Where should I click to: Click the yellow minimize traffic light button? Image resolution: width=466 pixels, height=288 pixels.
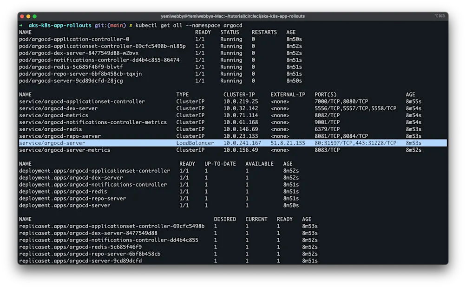click(27, 15)
